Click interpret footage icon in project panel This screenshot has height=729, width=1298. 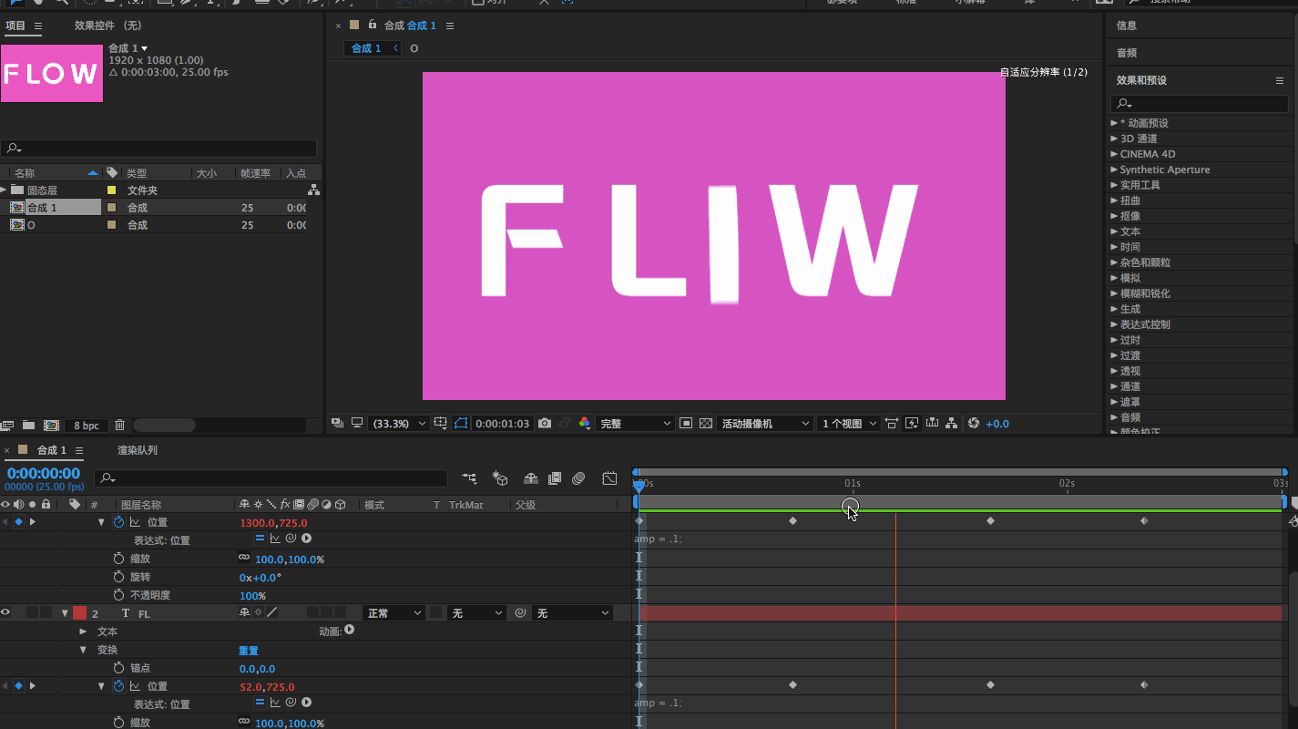[8, 426]
